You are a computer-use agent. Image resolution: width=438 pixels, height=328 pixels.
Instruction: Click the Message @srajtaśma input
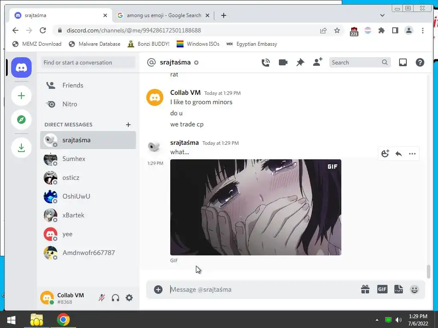pos(262,290)
